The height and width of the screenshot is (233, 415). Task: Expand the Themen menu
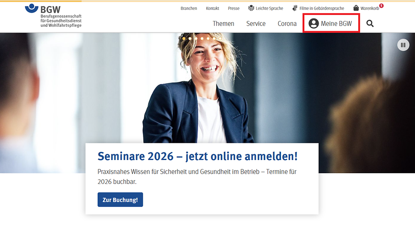coord(223,23)
